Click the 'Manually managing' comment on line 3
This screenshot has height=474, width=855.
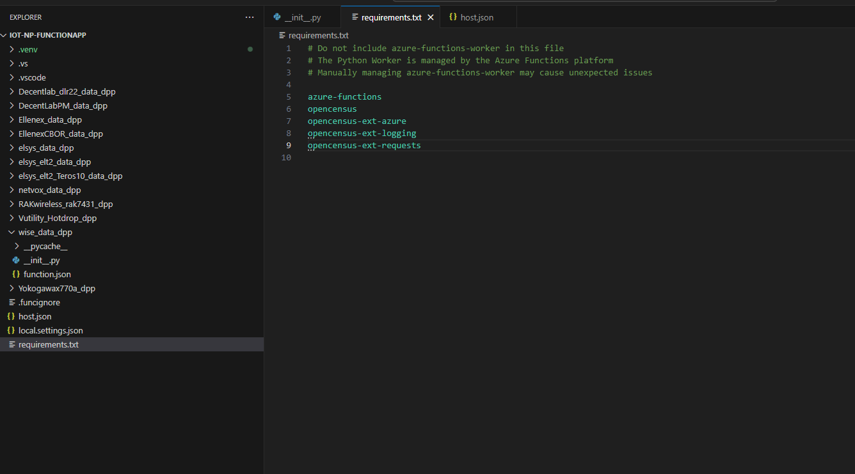click(480, 73)
